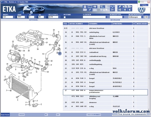Click callout number 1 on the intercooler

[x=19, y=77]
